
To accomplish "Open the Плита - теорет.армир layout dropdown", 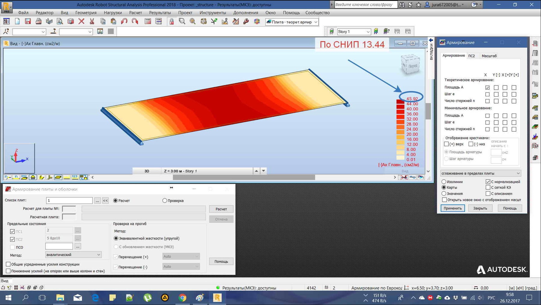I will click(315, 22).
